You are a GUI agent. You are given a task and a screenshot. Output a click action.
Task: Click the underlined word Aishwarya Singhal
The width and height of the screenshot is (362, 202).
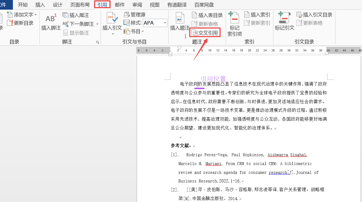pos(287,155)
